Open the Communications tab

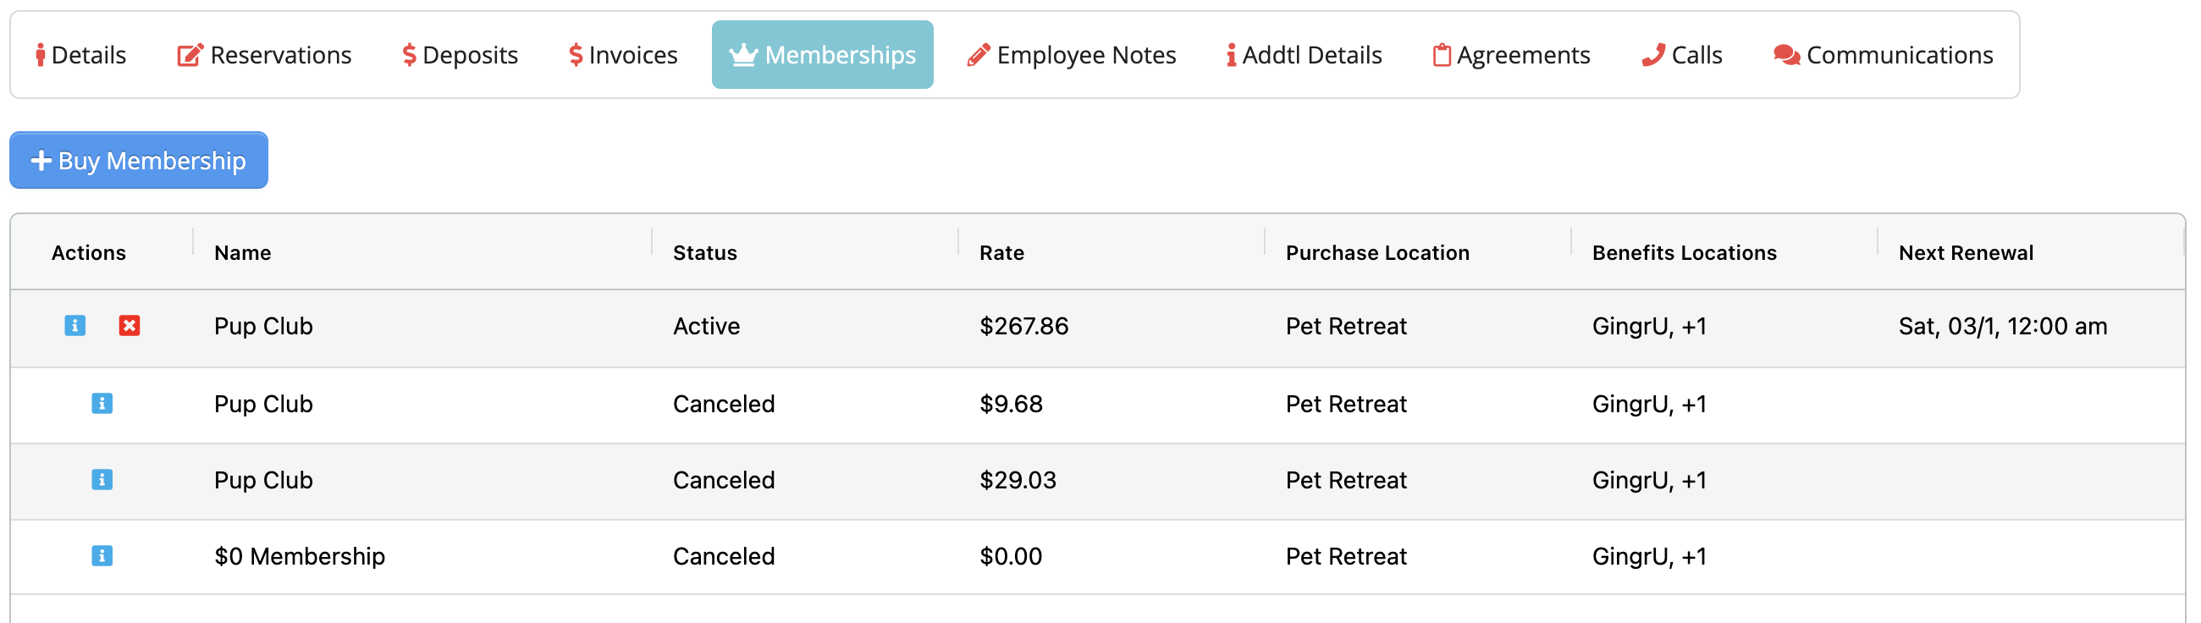tap(1884, 55)
